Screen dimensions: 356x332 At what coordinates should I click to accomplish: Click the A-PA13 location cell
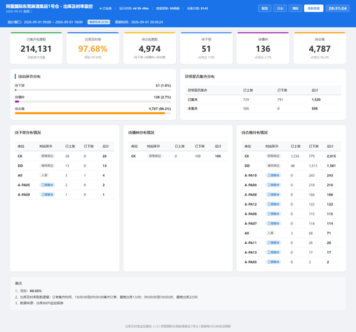(x=251, y=252)
